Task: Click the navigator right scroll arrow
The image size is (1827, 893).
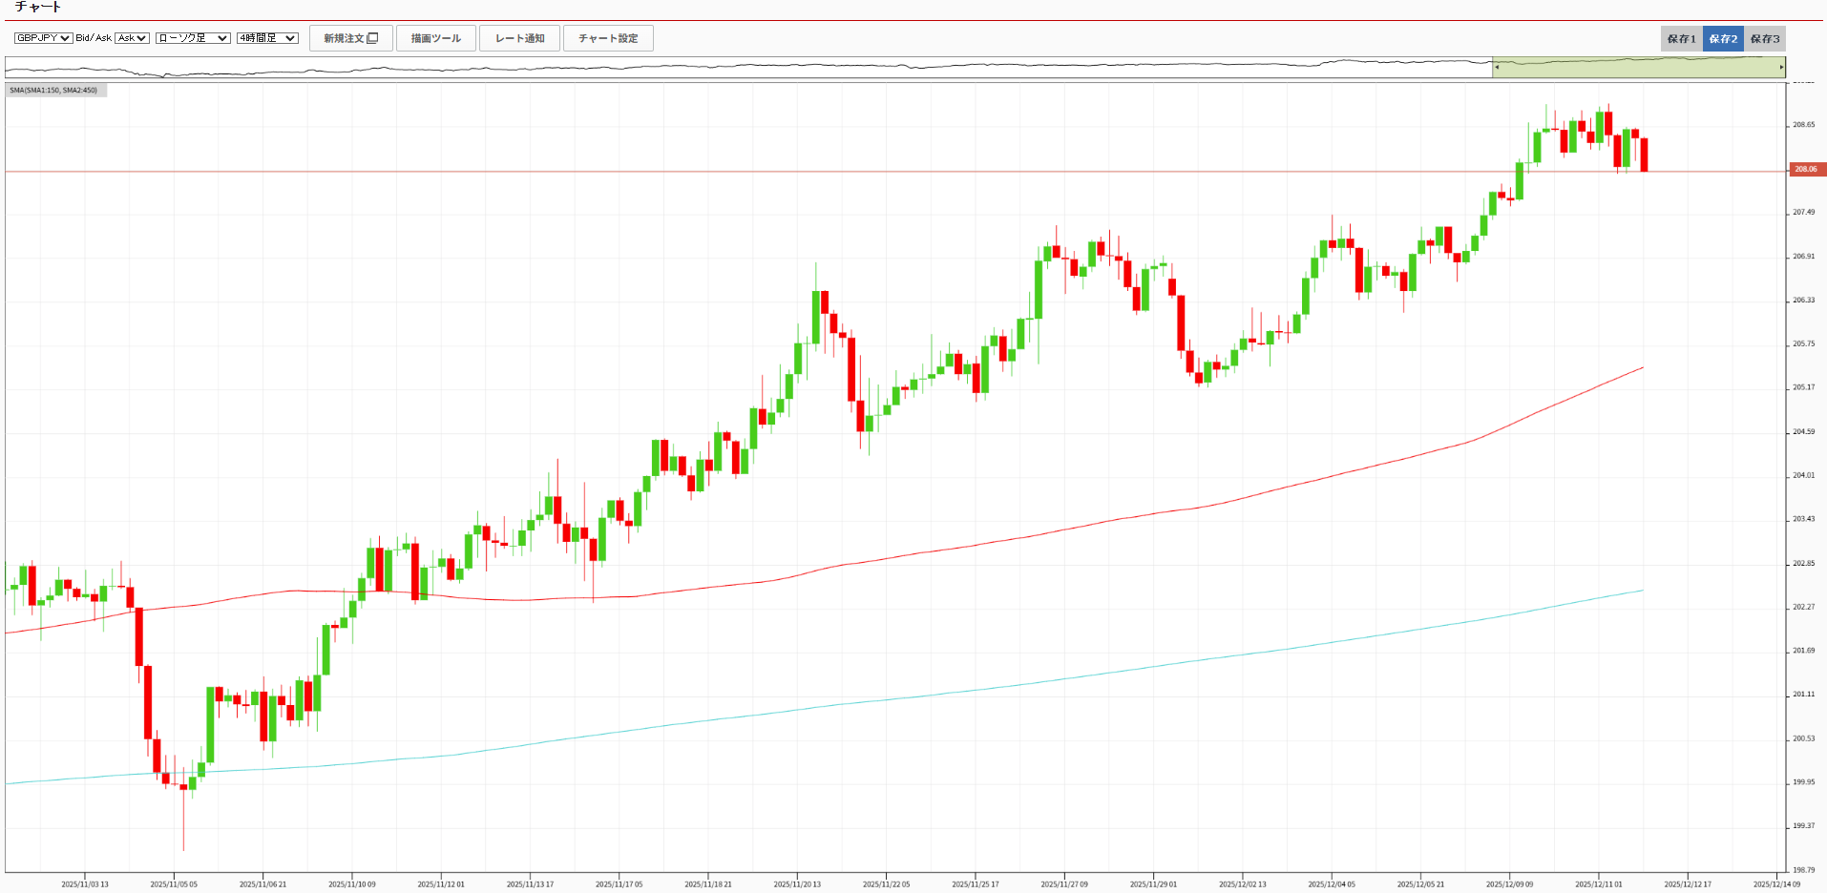Action: [x=1781, y=68]
